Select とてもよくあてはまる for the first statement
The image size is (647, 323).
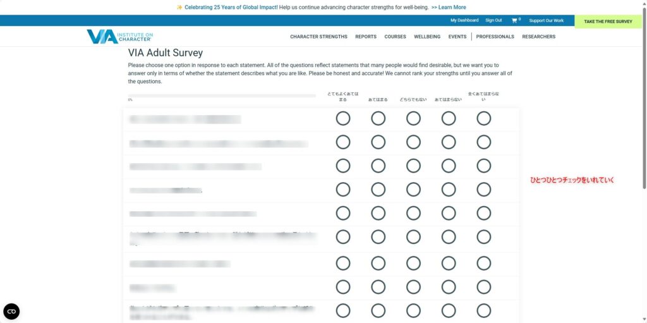pyautogui.click(x=343, y=119)
